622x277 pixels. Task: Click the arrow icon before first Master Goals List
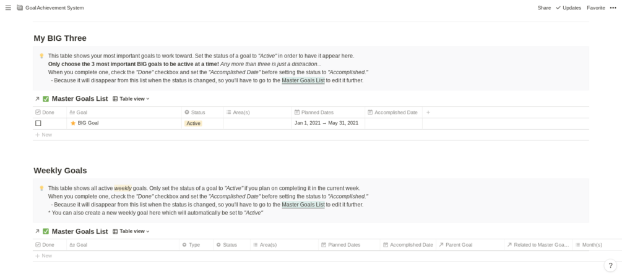37,99
